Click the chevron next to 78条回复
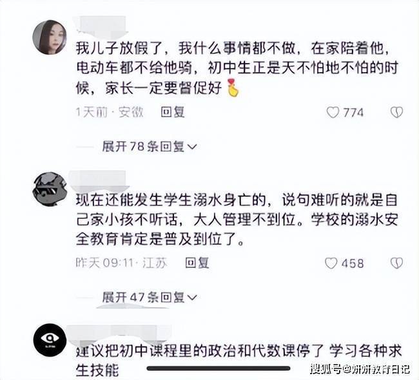 click(x=192, y=147)
